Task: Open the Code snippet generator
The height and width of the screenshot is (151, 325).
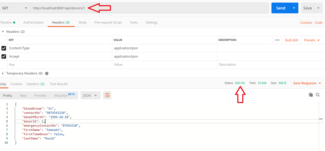Action: pos(318,22)
